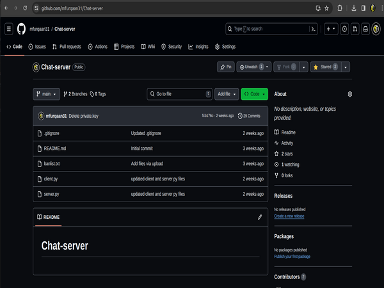This screenshot has width=384, height=288.
Task: Click the 'Go to file' search field
Action: (179, 94)
